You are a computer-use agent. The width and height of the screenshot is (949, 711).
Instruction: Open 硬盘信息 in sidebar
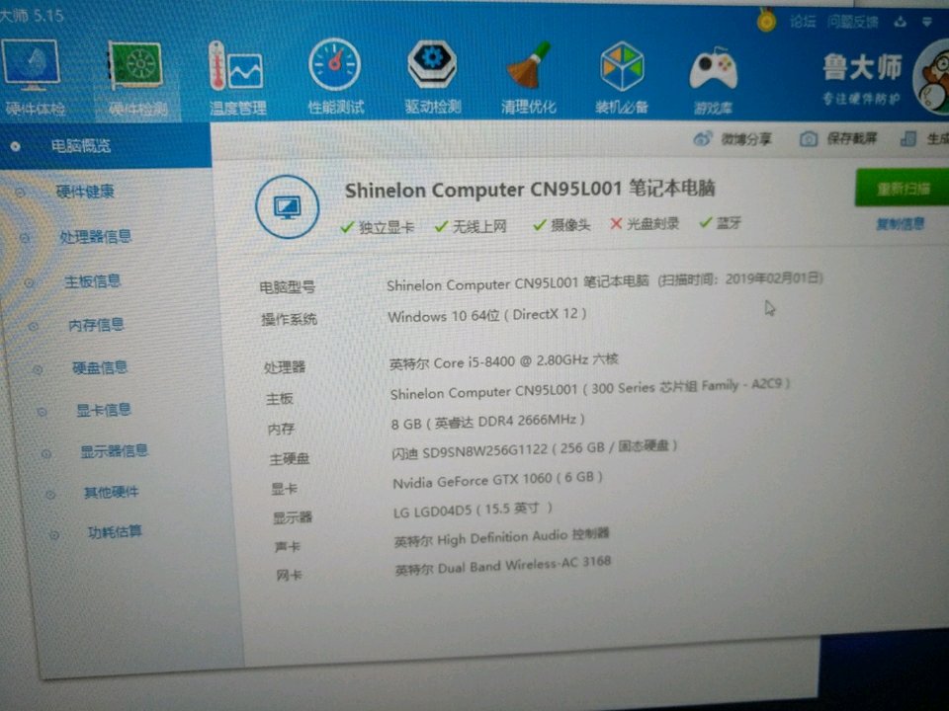click(100, 367)
